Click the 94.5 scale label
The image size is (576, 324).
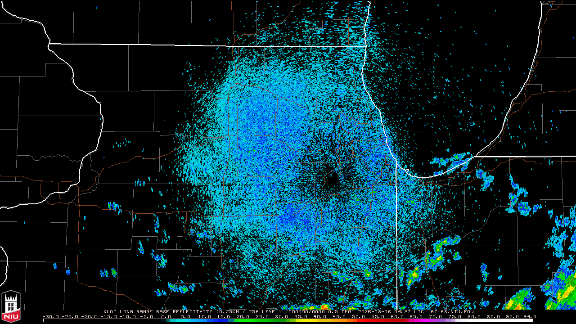point(530,317)
